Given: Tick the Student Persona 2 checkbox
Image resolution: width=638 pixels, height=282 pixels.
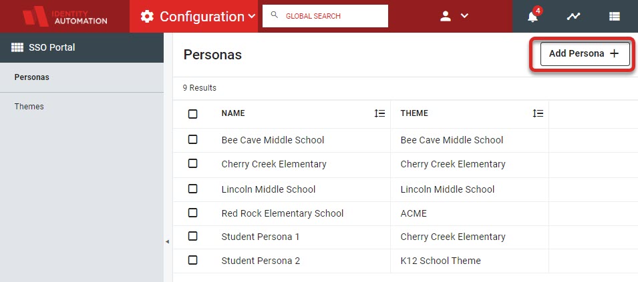Looking at the screenshot, I should coord(193,260).
